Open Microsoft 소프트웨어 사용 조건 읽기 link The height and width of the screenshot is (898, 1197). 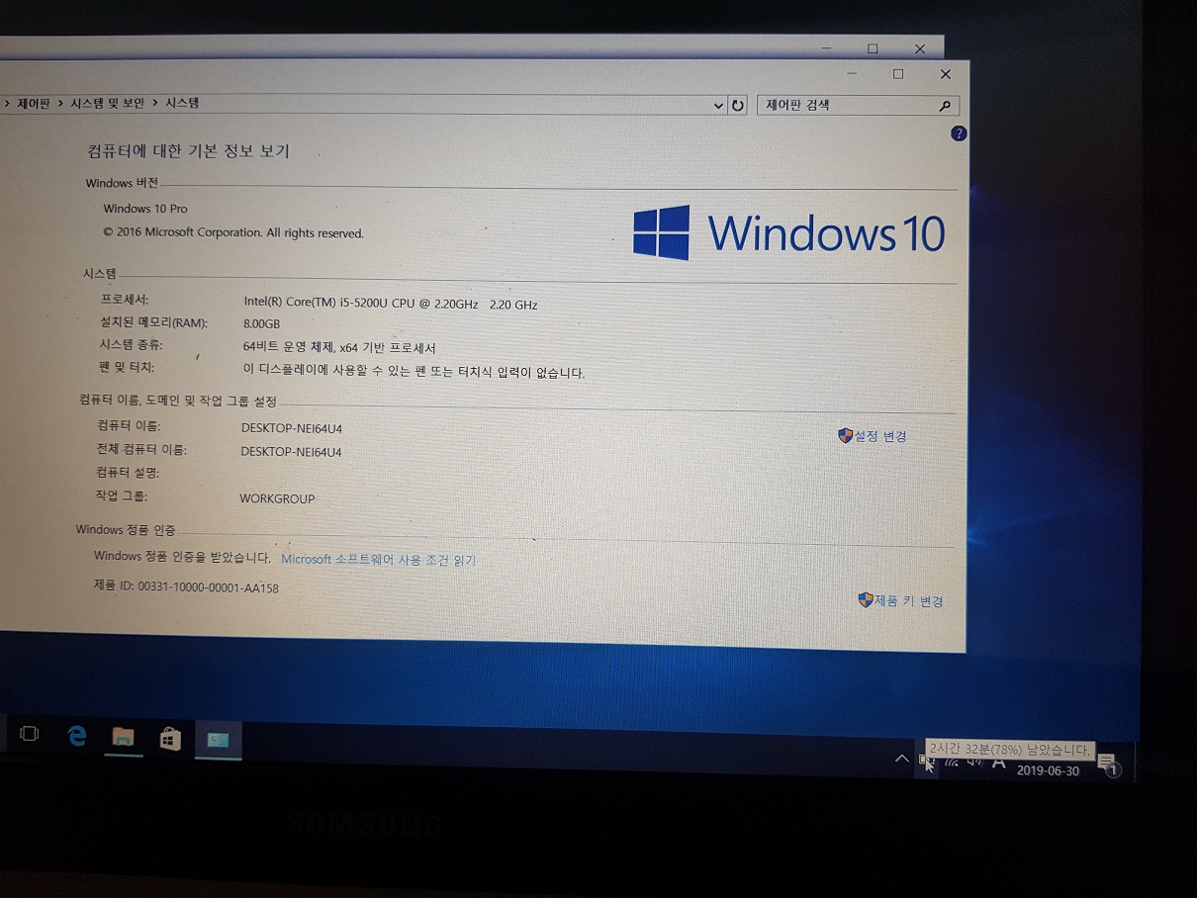point(378,560)
